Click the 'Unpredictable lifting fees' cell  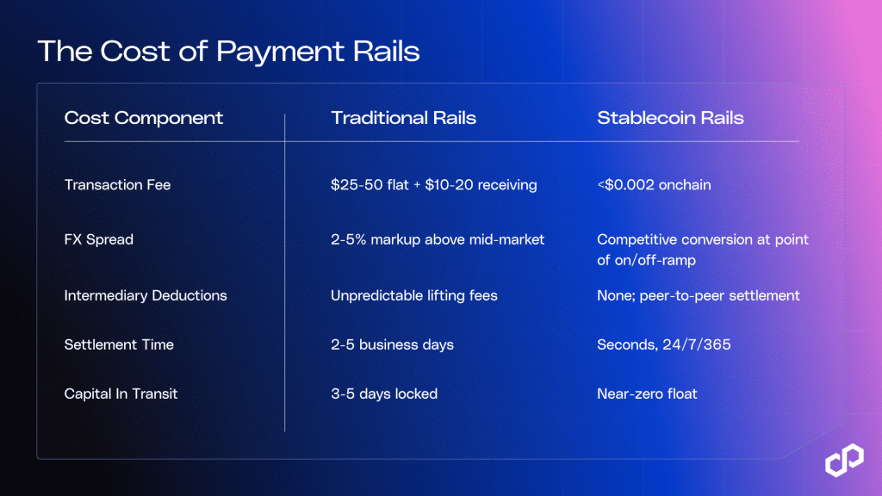click(414, 295)
